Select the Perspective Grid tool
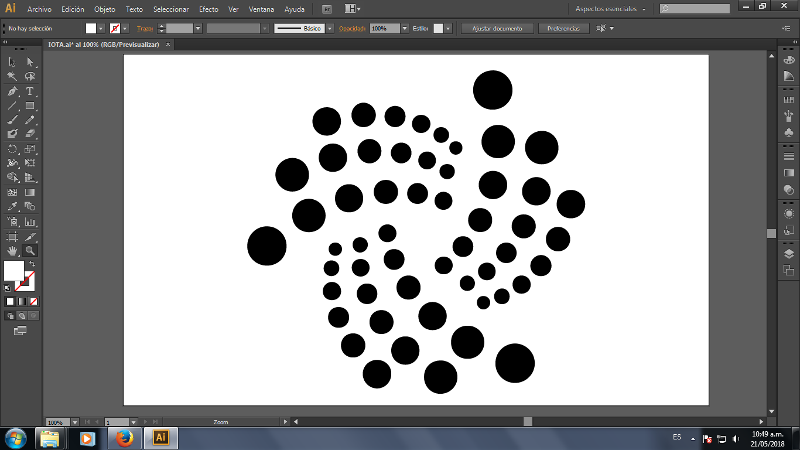The width and height of the screenshot is (800, 450). point(30,177)
